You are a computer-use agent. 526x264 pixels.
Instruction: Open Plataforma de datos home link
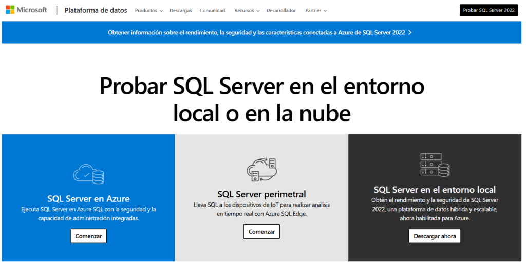pos(96,10)
